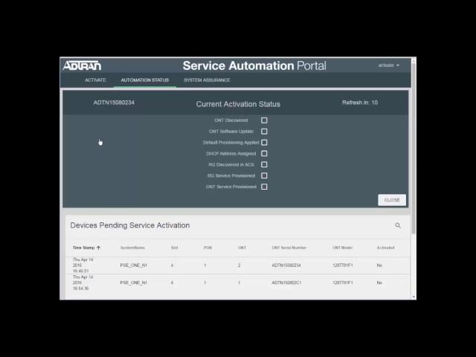This screenshot has width=476, height=357.
Task: Click Thu Apr 14 16:46:01 timestamp cell
Action: coord(83,266)
